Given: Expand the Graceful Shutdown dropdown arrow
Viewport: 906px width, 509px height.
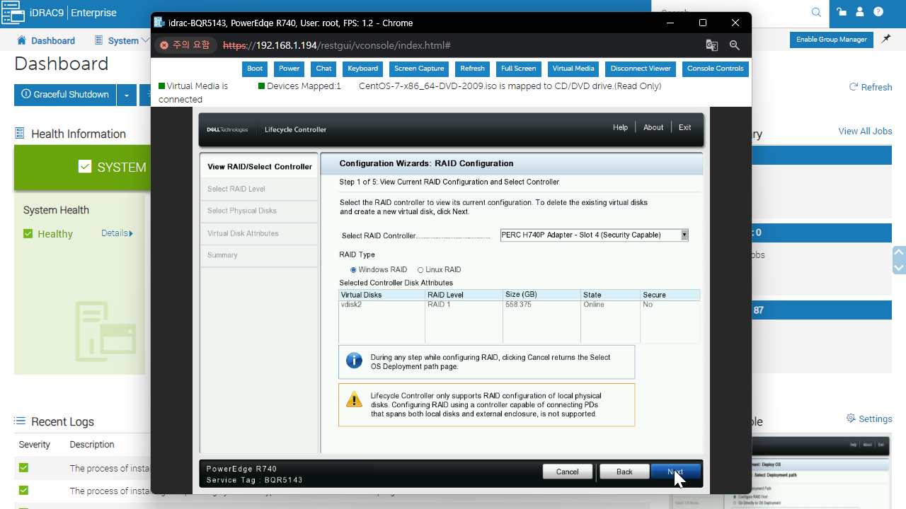Looking at the screenshot, I should (x=127, y=95).
